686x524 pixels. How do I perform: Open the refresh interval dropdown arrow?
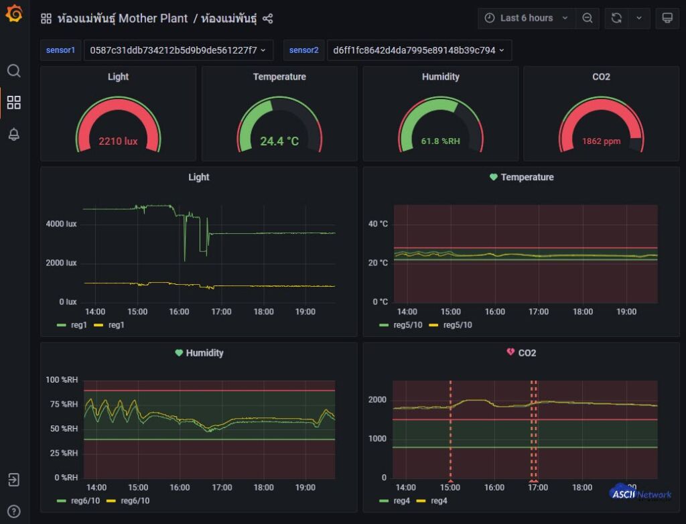(638, 18)
